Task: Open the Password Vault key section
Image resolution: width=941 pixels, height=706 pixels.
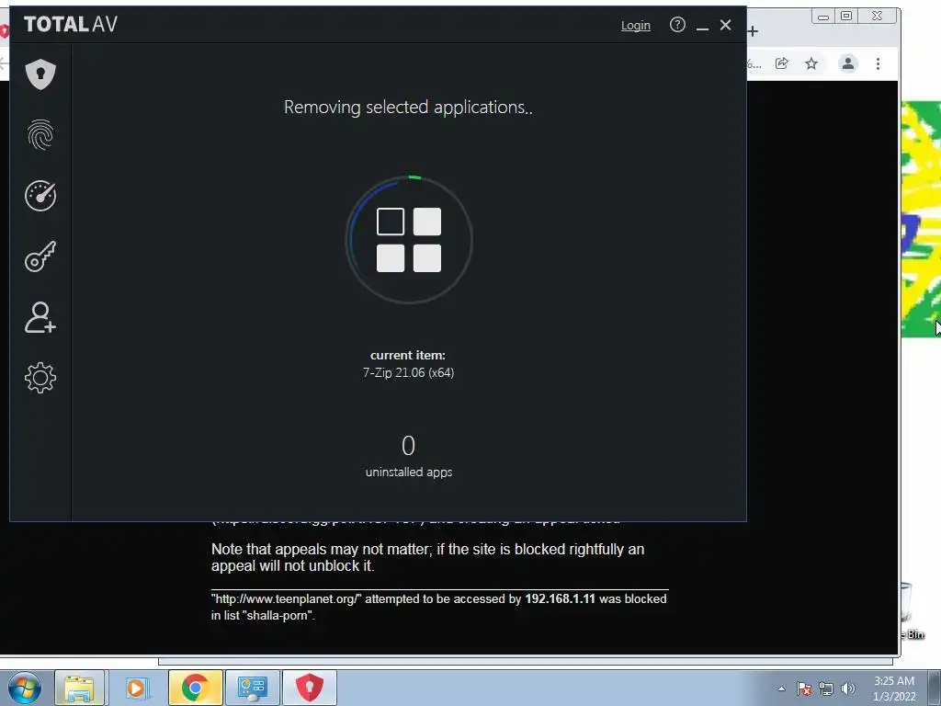Action: point(40,256)
